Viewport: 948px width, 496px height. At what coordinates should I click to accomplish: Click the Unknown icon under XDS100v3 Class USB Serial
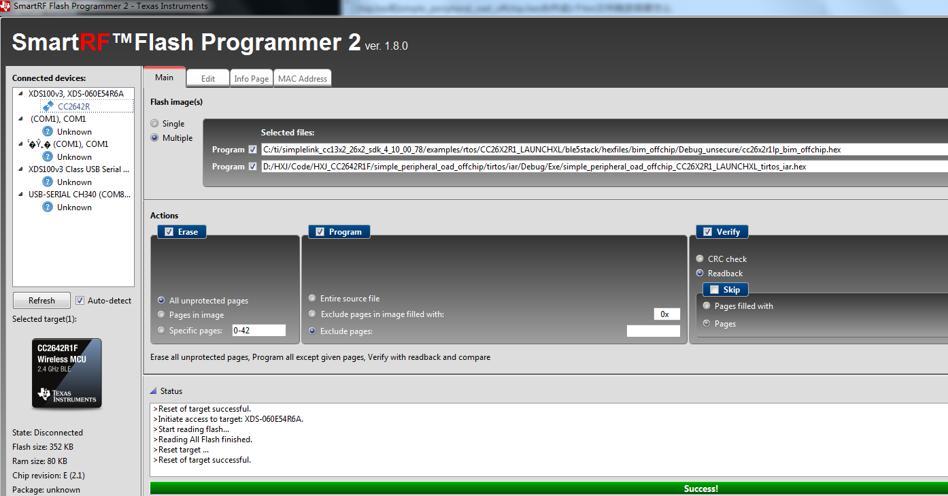point(48,182)
